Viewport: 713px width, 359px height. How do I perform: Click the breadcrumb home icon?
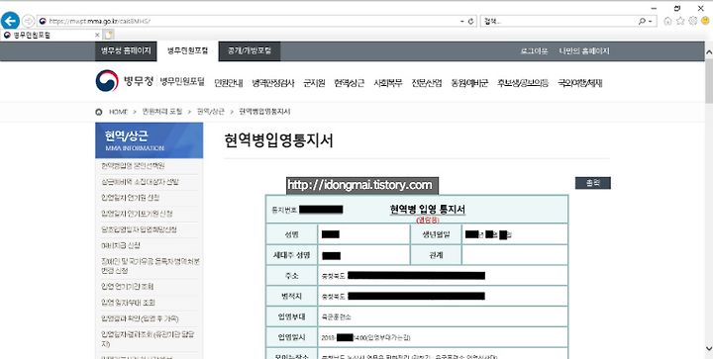click(x=99, y=112)
